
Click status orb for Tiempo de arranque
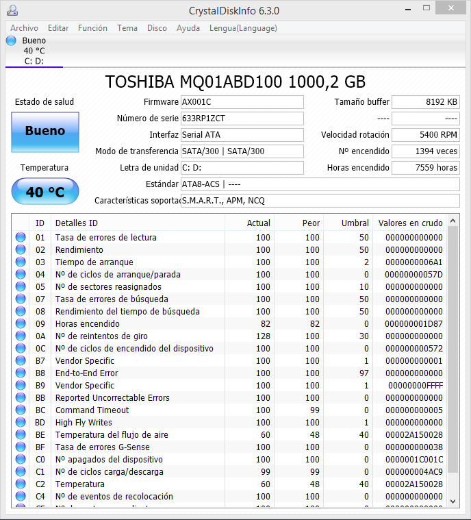pyautogui.click(x=21, y=262)
